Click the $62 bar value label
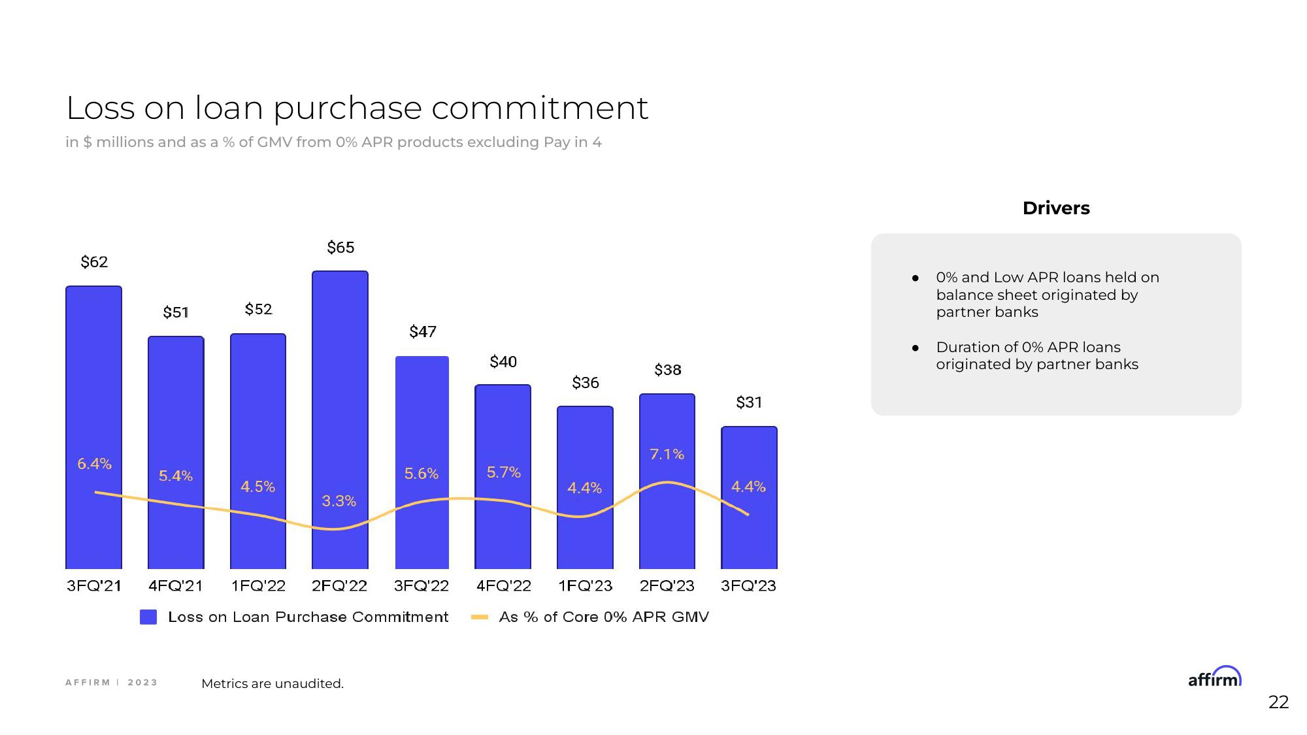The image size is (1307, 735). (x=94, y=262)
